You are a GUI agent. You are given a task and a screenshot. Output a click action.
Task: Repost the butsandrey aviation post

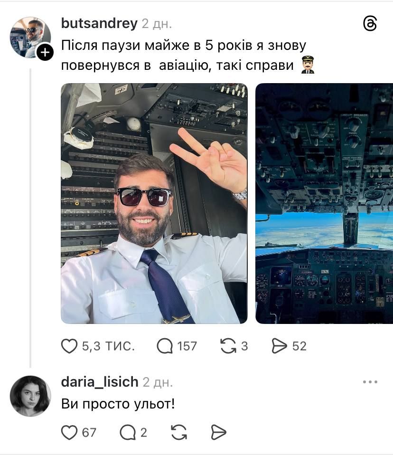pyautogui.click(x=228, y=346)
